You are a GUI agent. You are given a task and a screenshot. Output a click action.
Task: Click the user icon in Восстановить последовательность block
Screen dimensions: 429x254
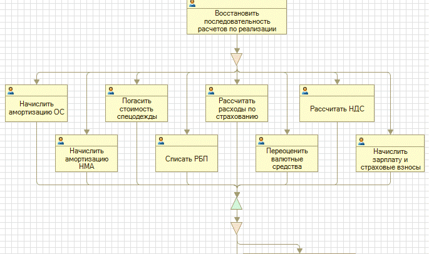(192, 4)
